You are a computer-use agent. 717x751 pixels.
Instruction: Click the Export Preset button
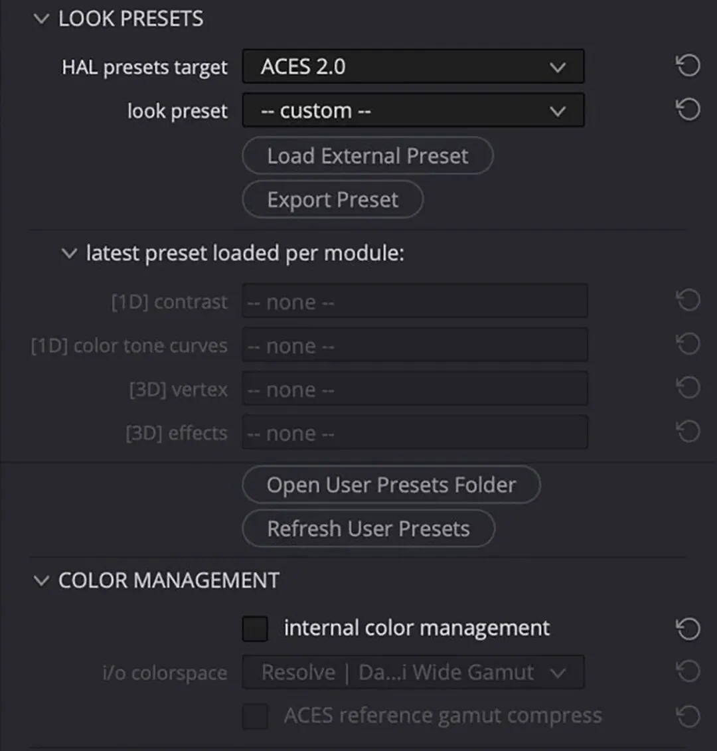point(333,200)
